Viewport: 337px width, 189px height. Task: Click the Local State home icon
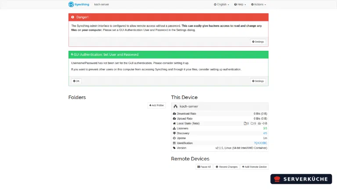click(174, 123)
